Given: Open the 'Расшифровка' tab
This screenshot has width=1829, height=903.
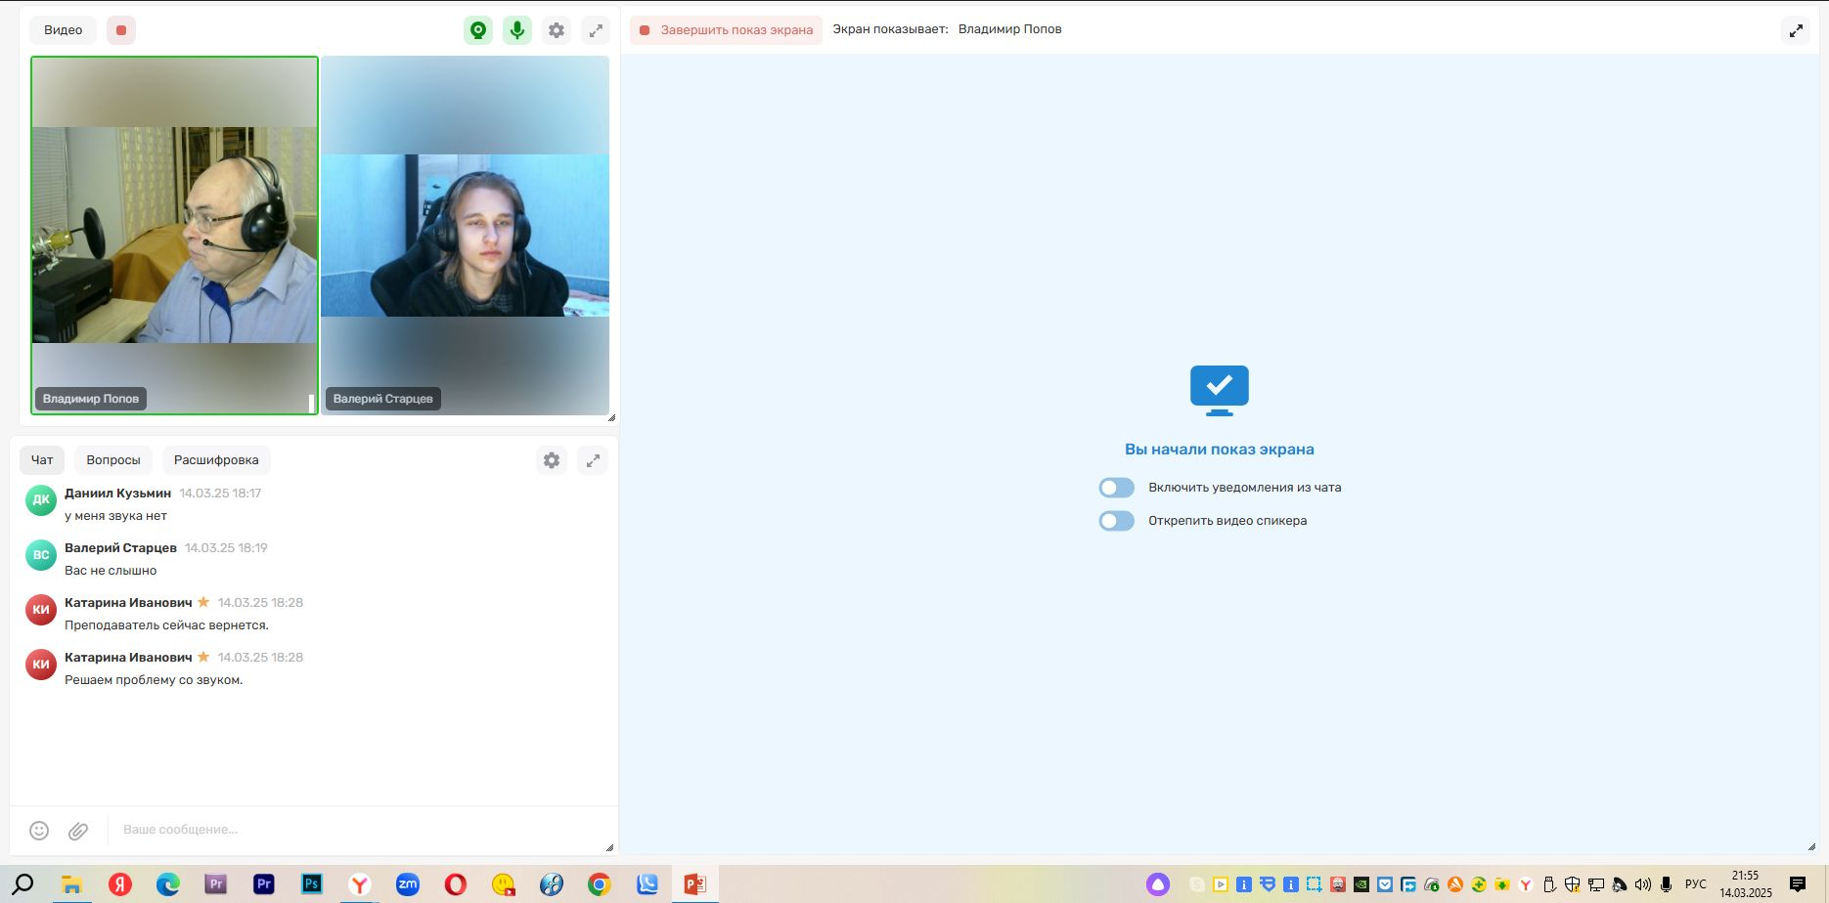Looking at the screenshot, I should tap(216, 460).
